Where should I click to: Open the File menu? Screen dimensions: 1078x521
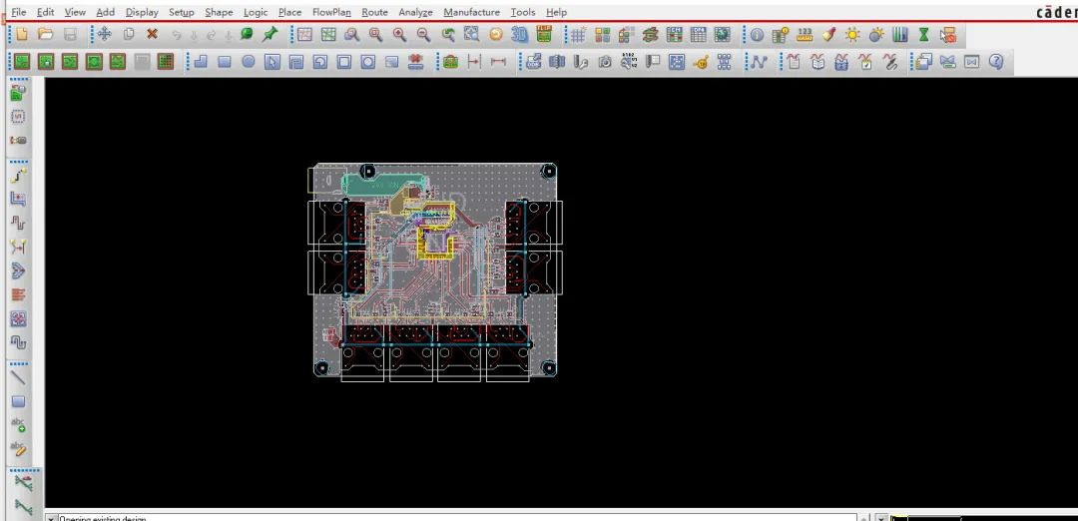click(19, 12)
